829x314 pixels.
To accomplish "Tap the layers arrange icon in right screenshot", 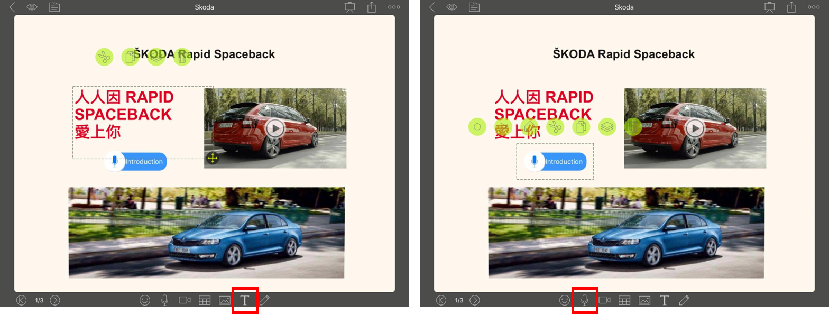I will [x=607, y=127].
